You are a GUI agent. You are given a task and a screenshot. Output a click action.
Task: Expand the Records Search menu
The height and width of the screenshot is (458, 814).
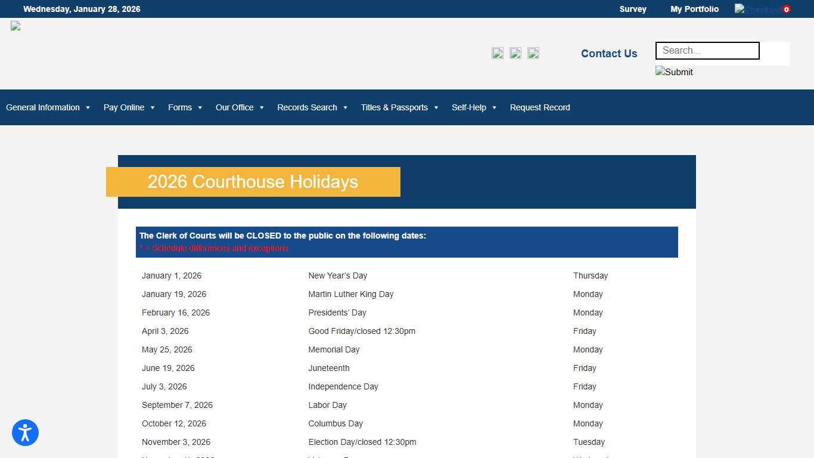pos(307,107)
